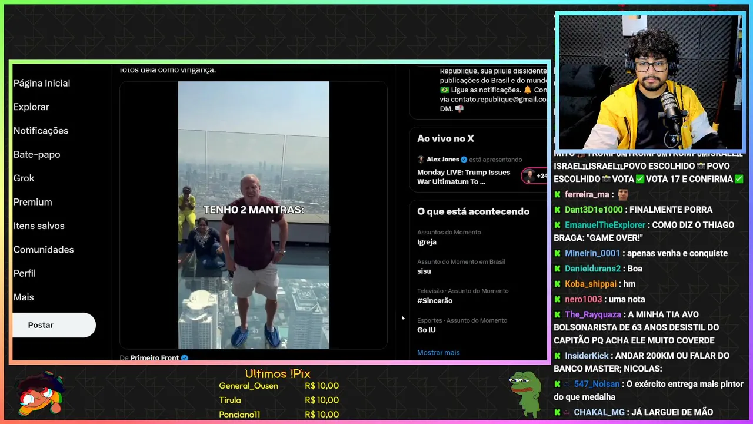This screenshot has height=424, width=753.
Task: Play the rooftop video thumbnail
Action: coord(254,215)
